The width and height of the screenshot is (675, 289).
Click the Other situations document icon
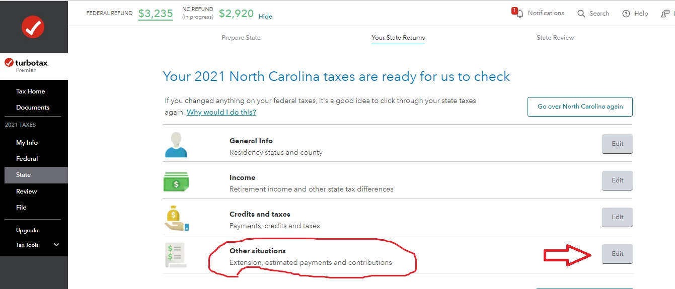click(176, 255)
